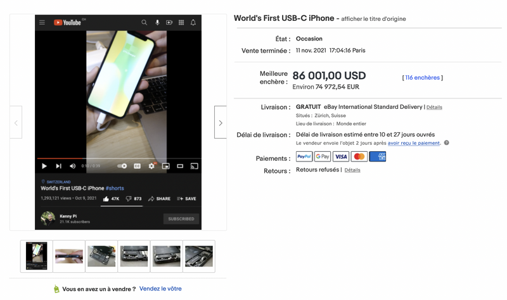Click the SWITZERLAND location tag

(x=56, y=182)
